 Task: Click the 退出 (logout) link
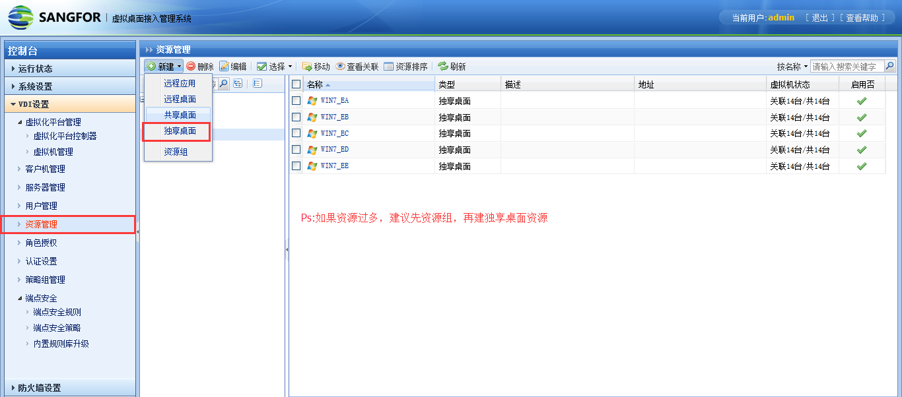click(819, 18)
